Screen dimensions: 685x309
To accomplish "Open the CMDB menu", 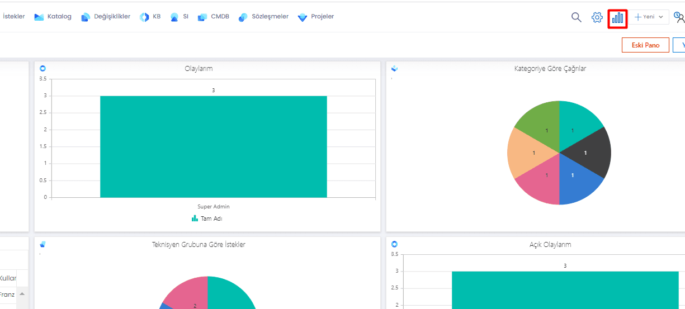I will 213,17.
